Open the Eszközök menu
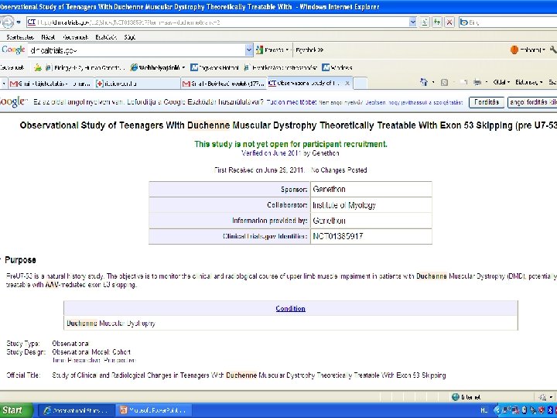The height and width of the screenshot is (418, 557). 106,37
